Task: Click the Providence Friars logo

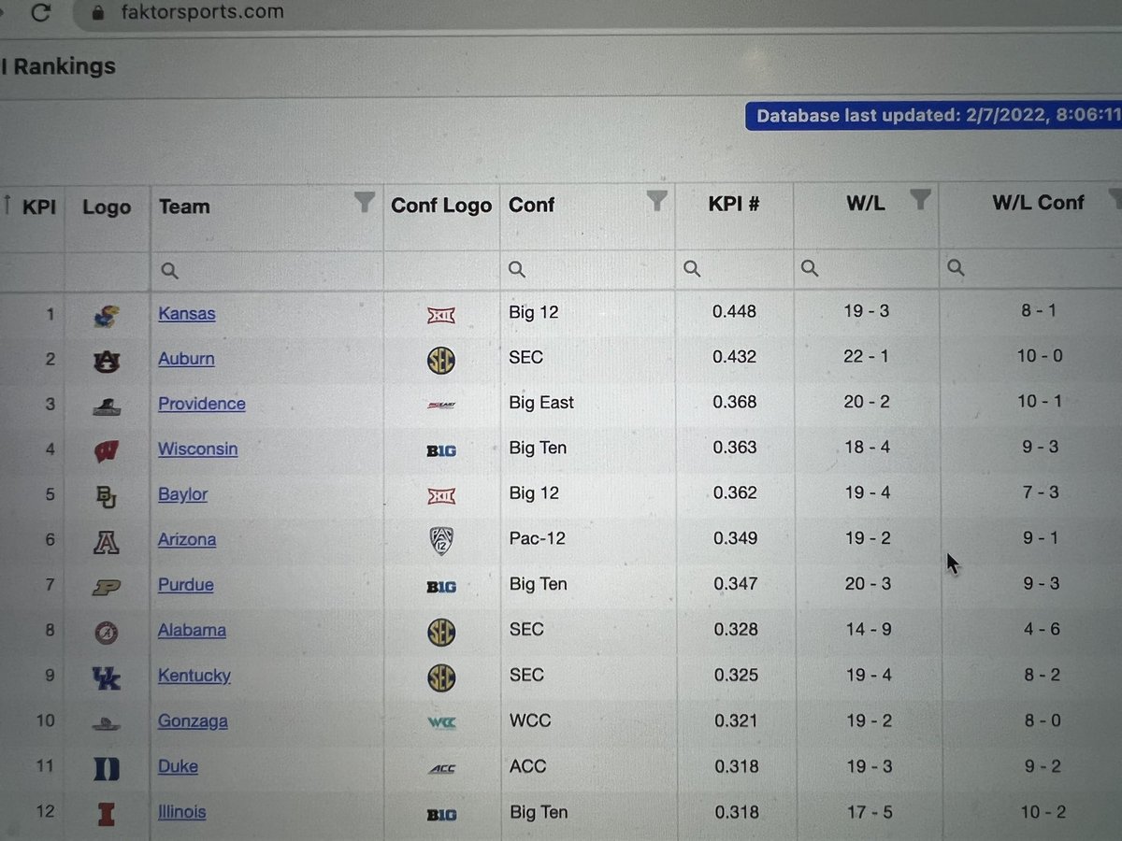Action: click(107, 406)
